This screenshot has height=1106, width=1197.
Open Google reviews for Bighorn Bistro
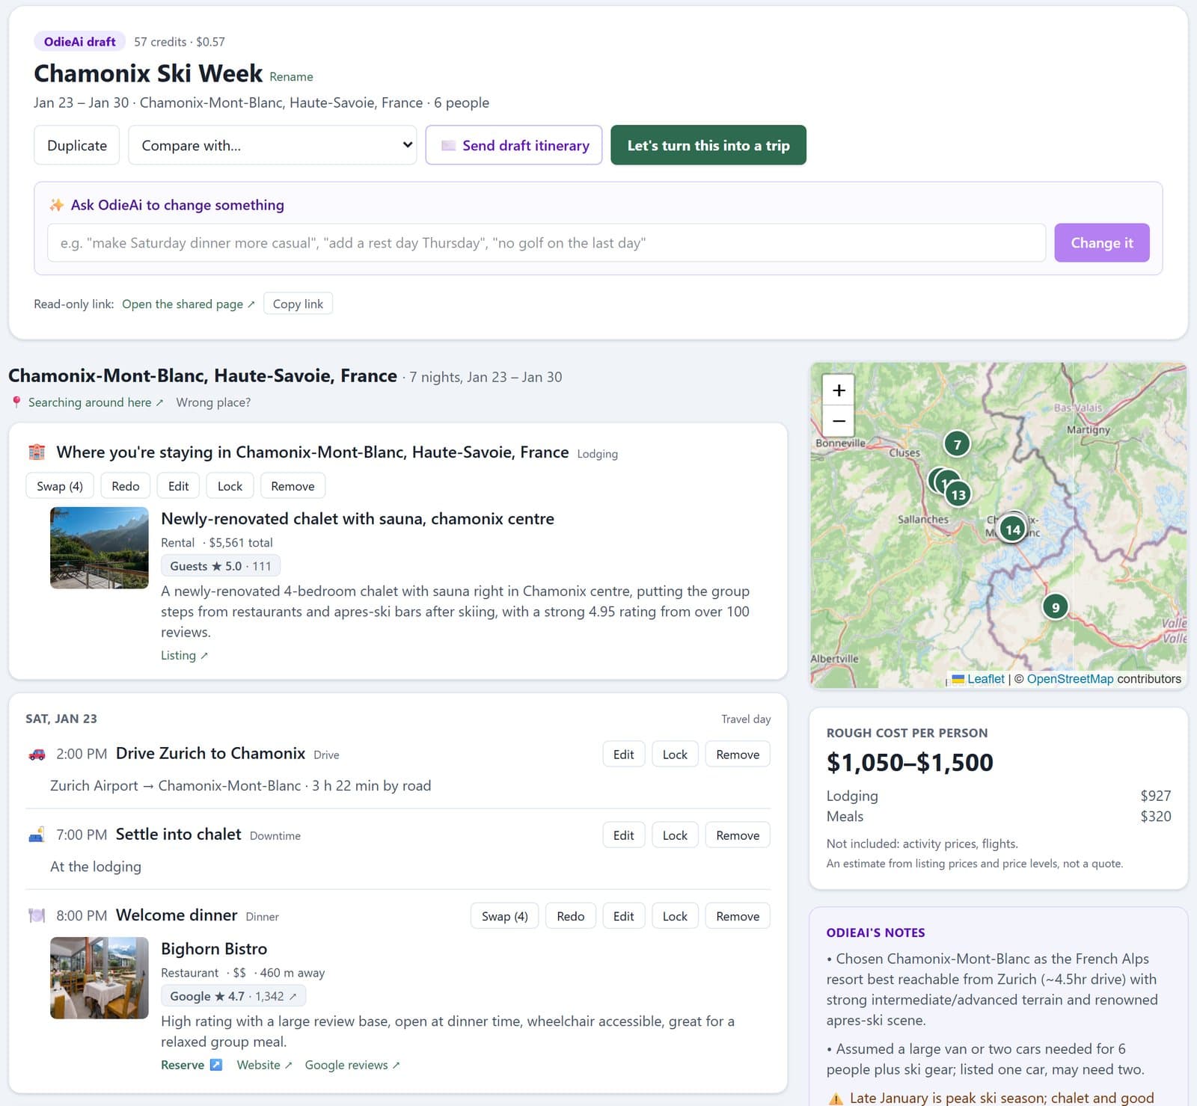352,1065
